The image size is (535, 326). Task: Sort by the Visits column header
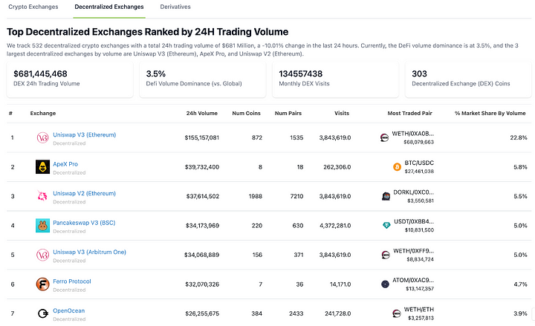pos(342,113)
